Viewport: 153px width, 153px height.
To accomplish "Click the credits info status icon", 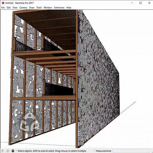I will pyautogui.click(x=8, y=151).
